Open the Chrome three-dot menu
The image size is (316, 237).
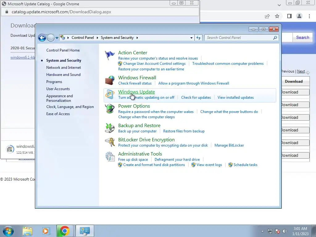(x=309, y=16)
